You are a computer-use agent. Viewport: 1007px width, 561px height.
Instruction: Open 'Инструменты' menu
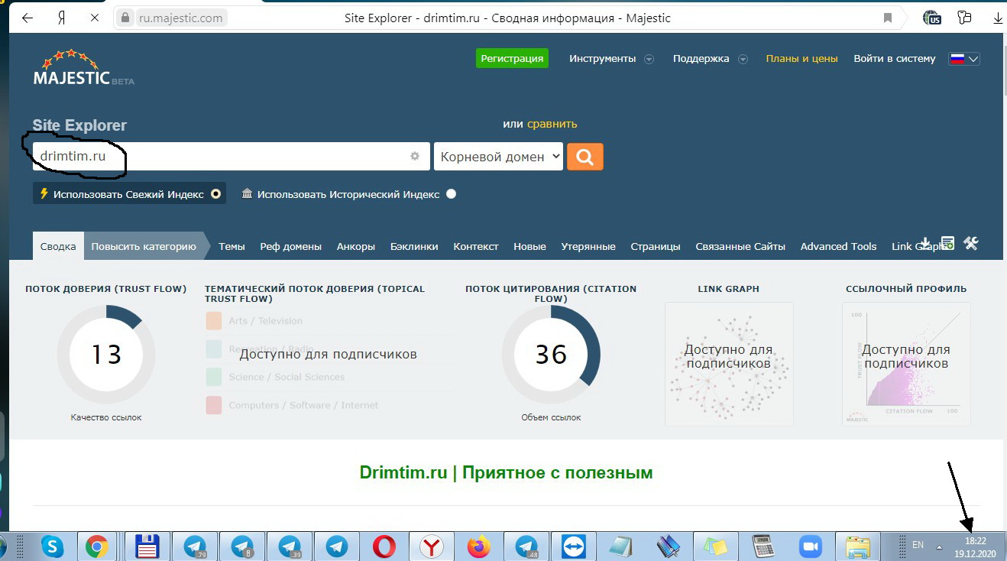602,59
